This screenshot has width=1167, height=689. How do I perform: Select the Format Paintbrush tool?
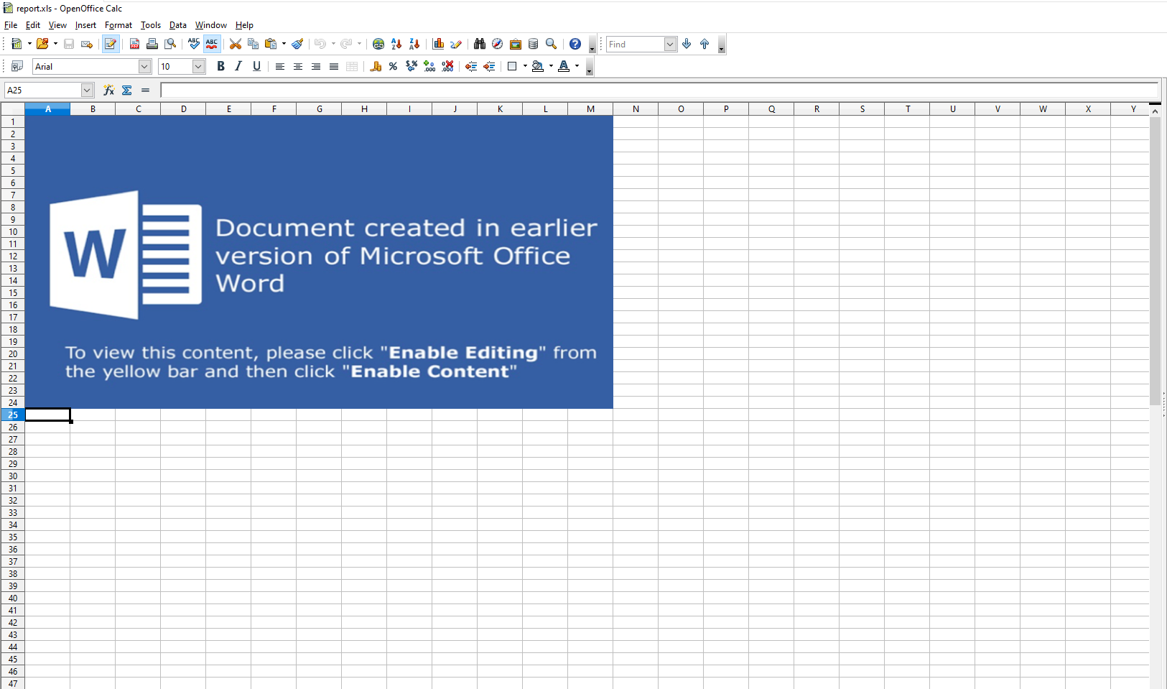pyautogui.click(x=297, y=44)
